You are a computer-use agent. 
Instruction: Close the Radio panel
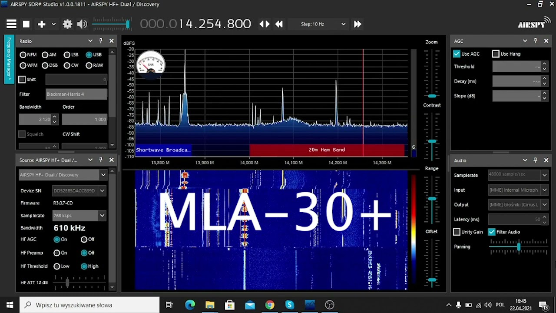pos(112,41)
